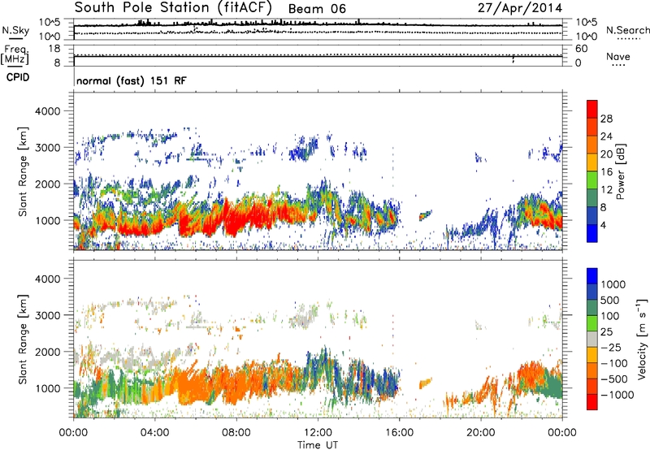This screenshot has width=650, height=450.
Task: Click the '18' frequency axis value
Action: click(x=54, y=49)
